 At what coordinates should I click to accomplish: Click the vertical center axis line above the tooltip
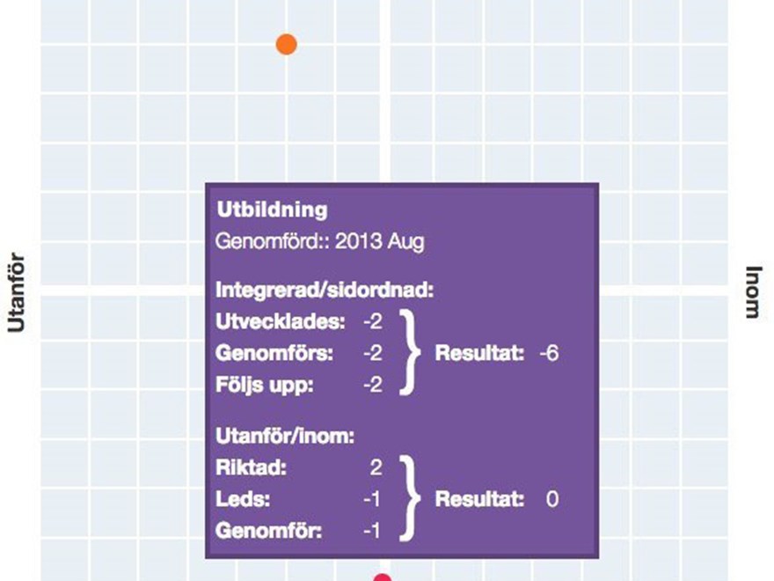[x=385, y=92]
